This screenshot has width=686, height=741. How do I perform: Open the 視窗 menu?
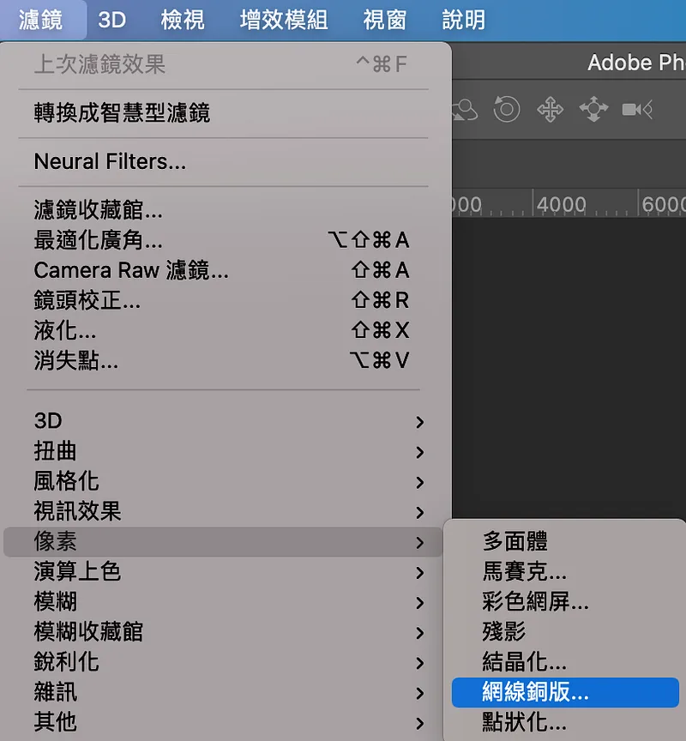[384, 20]
